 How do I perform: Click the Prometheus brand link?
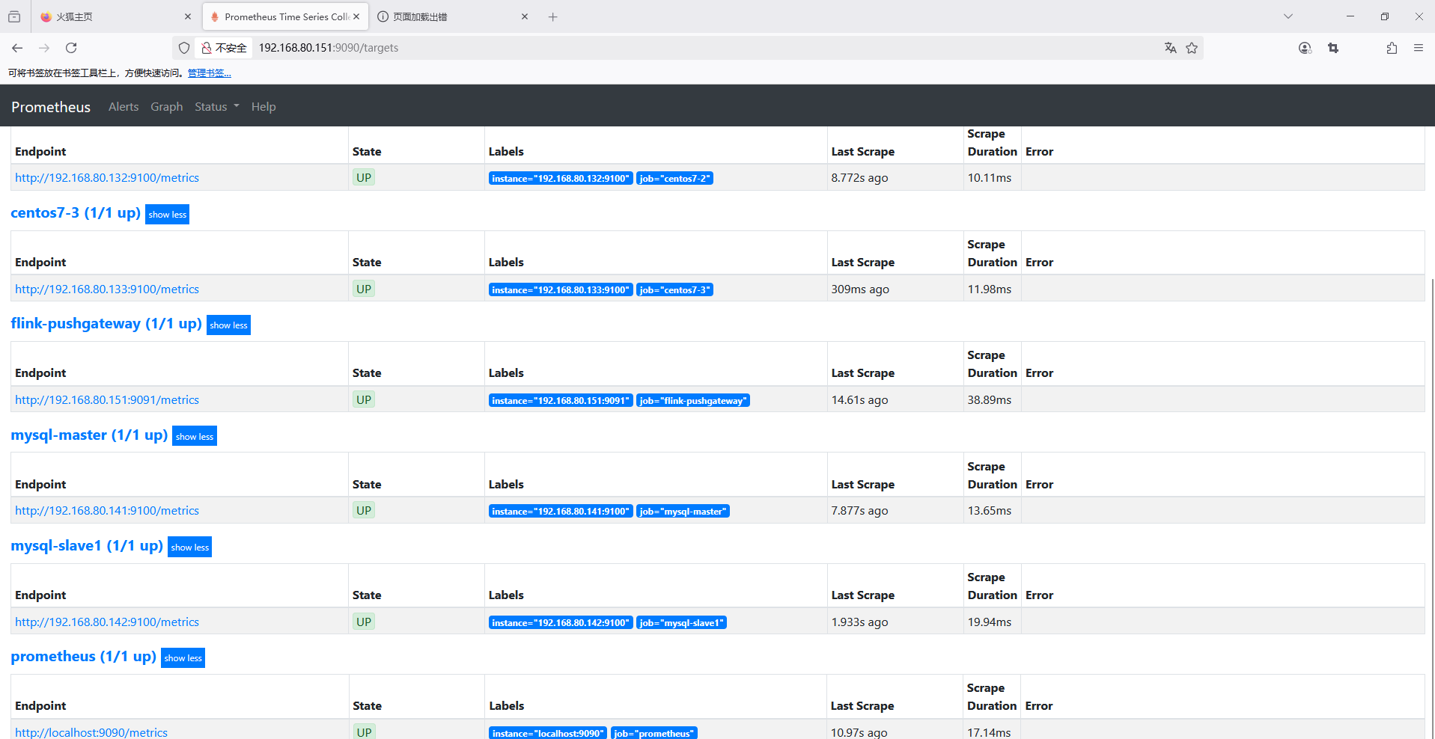(x=51, y=107)
